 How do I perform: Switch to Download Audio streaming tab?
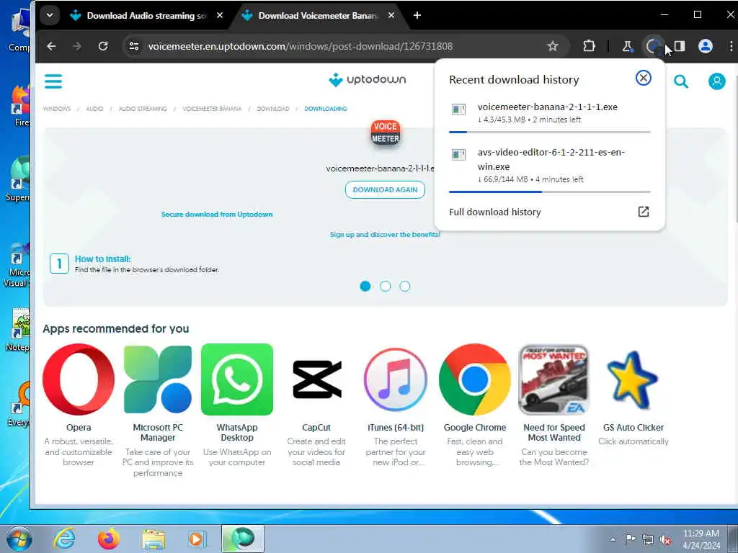tap(147, 16)
